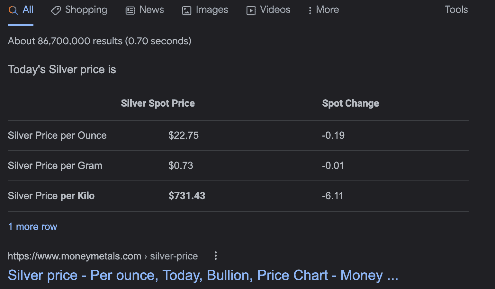Switch to the Shopping tab
495x289 pixels.
86,10
